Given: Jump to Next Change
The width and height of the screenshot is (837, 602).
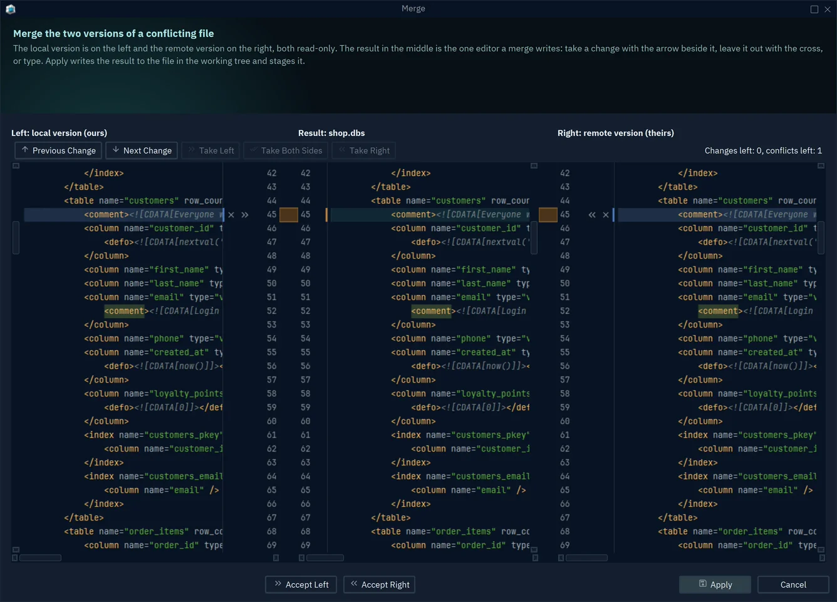Looking at the screenshot, I should tap(142, 150).
